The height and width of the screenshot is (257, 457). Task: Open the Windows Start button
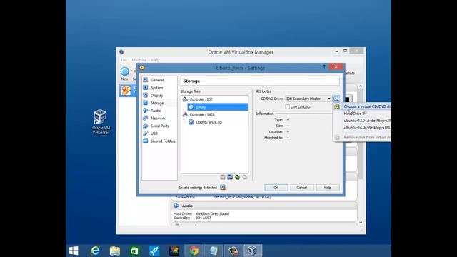pos(74,251)
